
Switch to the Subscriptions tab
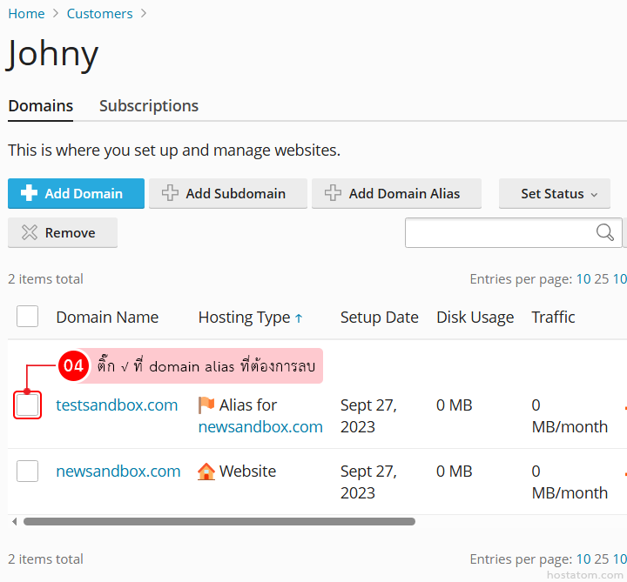149,106
